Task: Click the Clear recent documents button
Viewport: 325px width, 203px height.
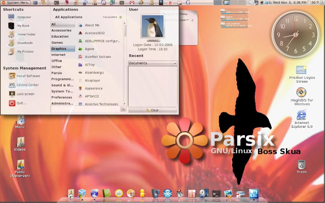Action: pyautogui.click(x=152, y=110)
